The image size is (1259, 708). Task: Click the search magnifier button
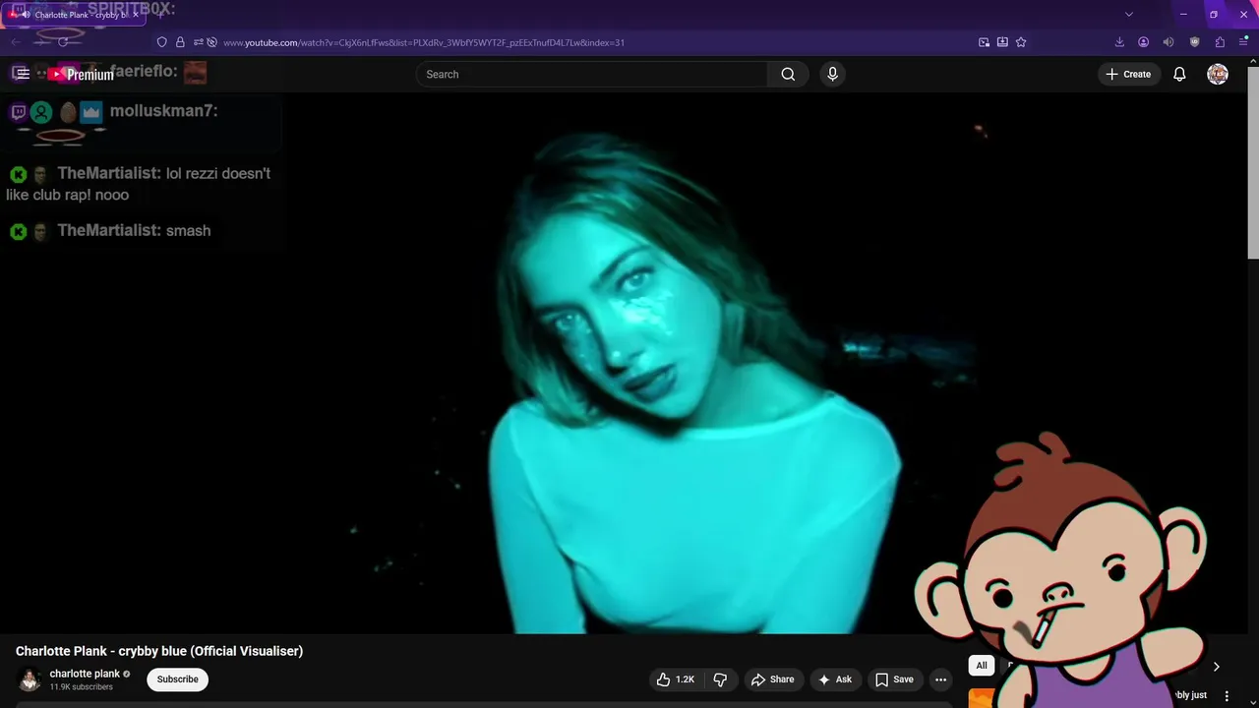point(788,74)
